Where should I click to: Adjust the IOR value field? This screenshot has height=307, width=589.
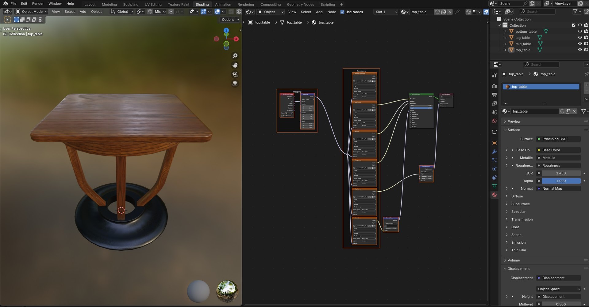tap(561, 173)
